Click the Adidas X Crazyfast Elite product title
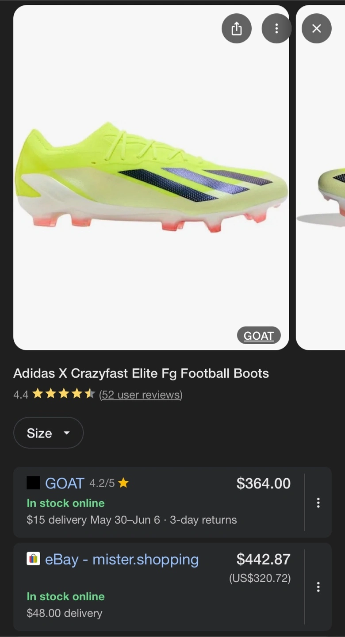Image resolution: width=345 pixels, height=637 pixels. 141,373
